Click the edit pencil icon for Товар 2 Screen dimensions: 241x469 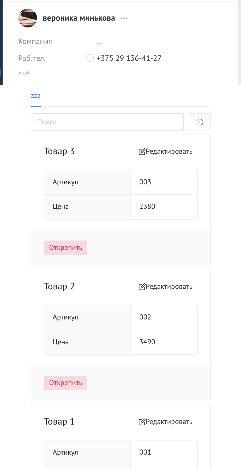pos(142,287)
